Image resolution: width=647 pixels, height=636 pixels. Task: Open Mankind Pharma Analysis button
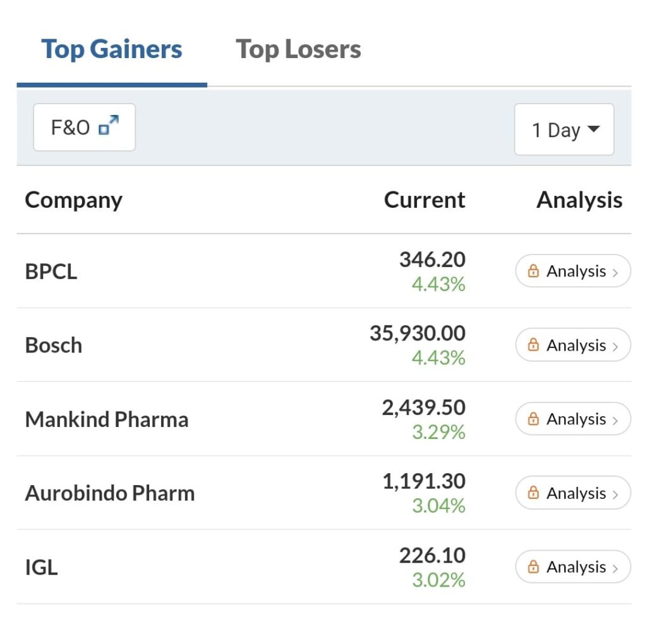click(573, 419)
